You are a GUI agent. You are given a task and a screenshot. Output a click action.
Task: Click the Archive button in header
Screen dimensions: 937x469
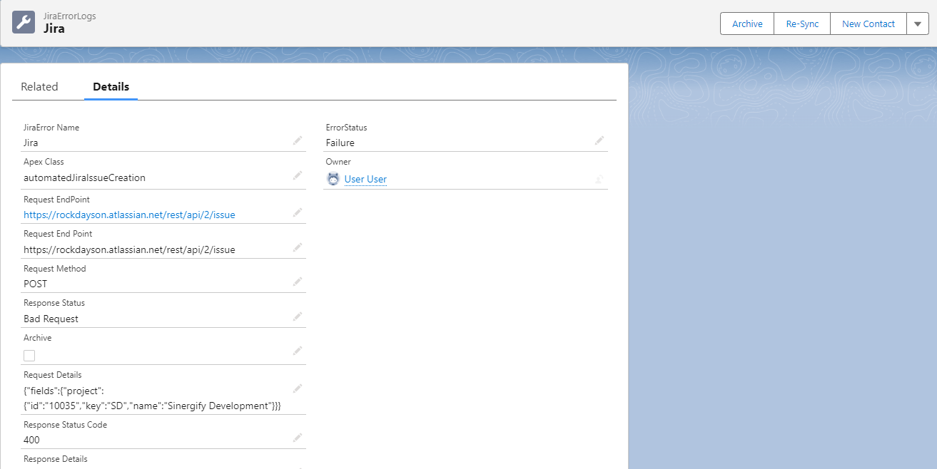[747, 24]
